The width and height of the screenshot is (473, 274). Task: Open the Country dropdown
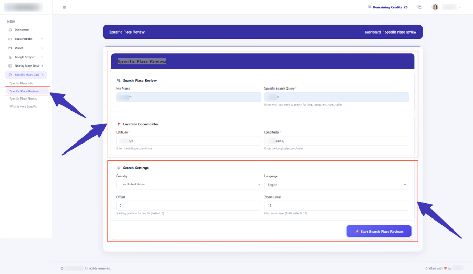189,184
